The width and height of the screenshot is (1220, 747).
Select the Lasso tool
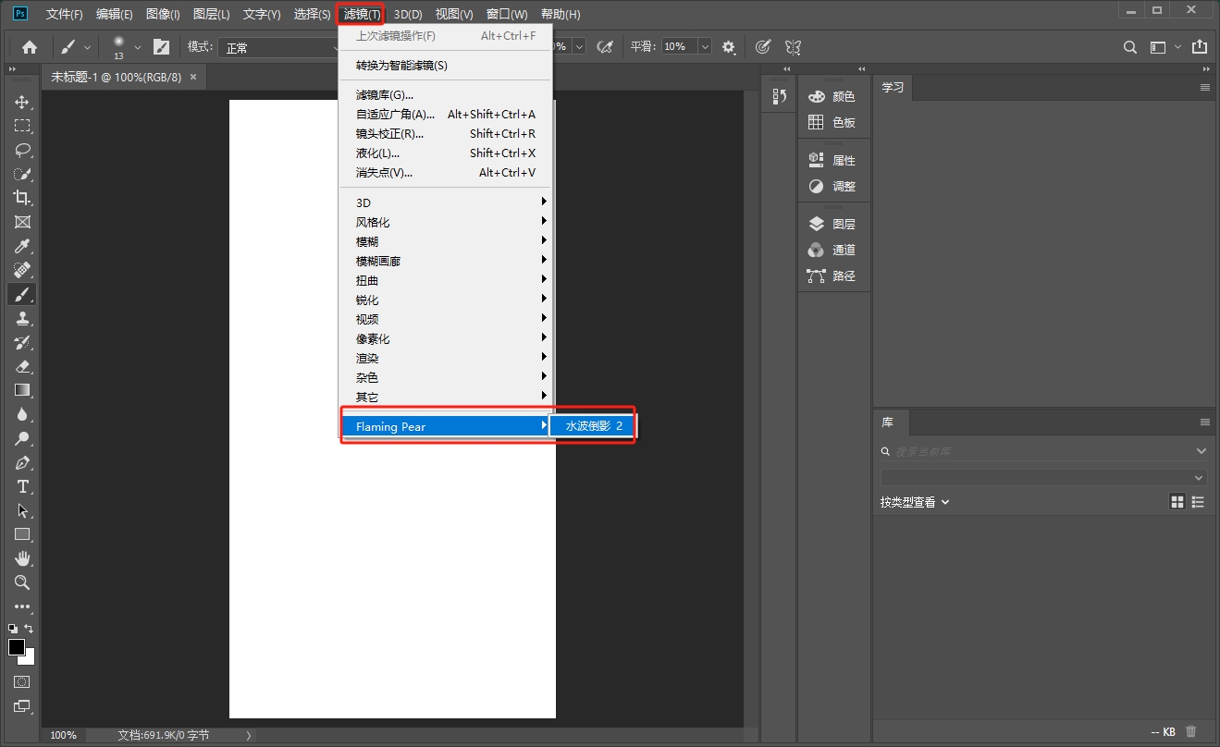coord(22,150)
